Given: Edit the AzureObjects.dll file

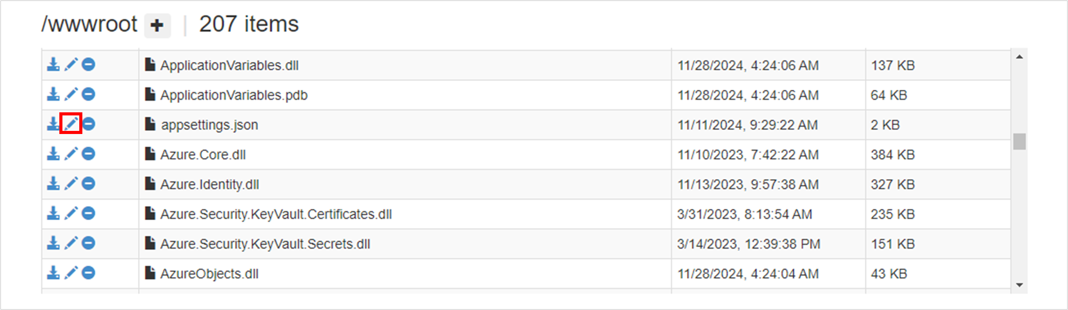Looking at the screenshot, I should [71, 273].
